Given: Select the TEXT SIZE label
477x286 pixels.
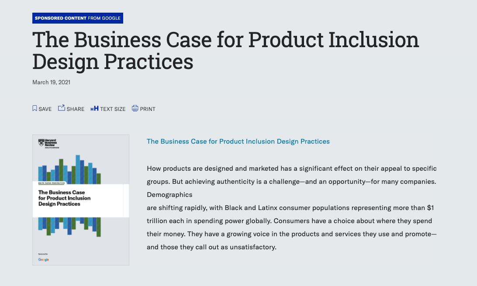Looking at the screenshot, I should tap(113, 109).
